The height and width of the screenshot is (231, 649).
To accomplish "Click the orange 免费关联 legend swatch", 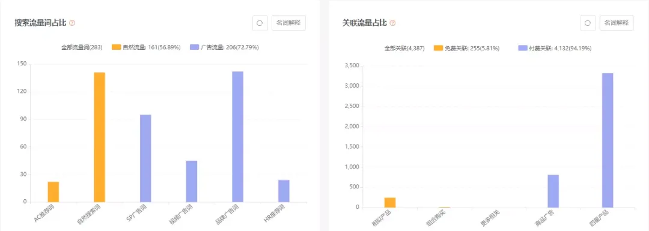I will [x=438, y=49].
